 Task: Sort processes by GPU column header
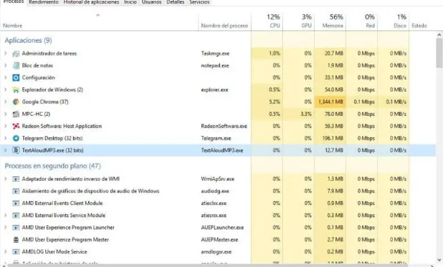298,22
